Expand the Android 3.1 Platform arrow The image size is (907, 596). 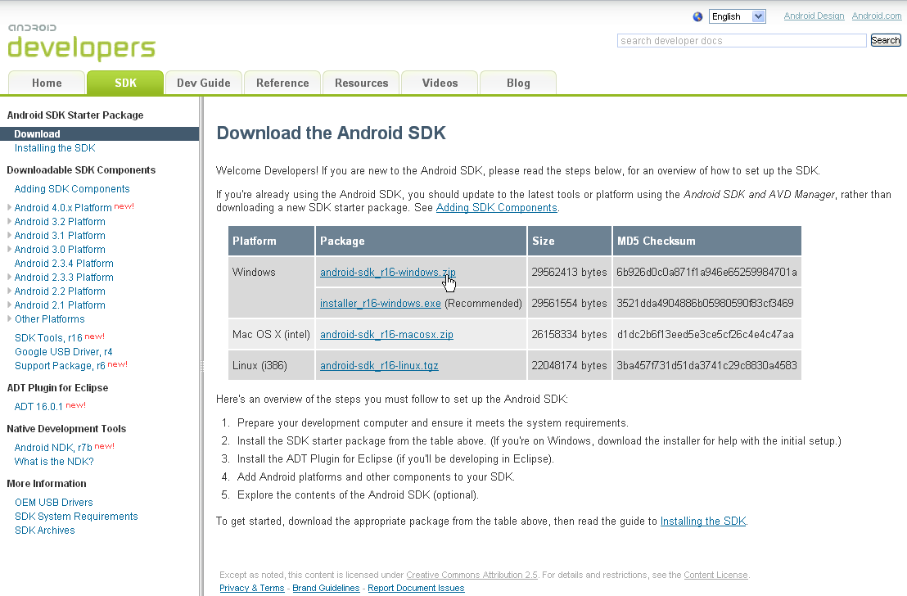(9, 235)
